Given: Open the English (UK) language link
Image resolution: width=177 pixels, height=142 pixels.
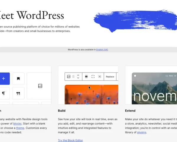Looking at the screenshot, I should (x=102, y=50).
